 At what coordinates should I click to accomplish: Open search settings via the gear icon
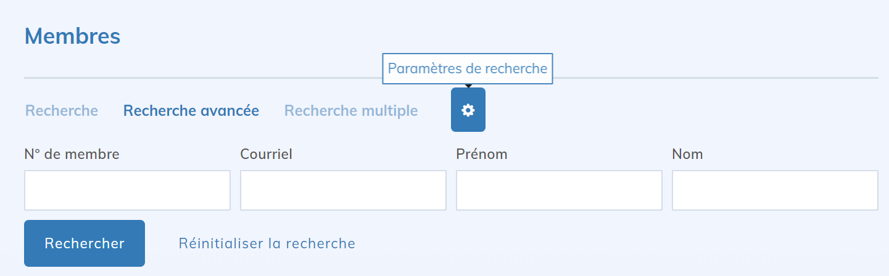tap(468, 110)
